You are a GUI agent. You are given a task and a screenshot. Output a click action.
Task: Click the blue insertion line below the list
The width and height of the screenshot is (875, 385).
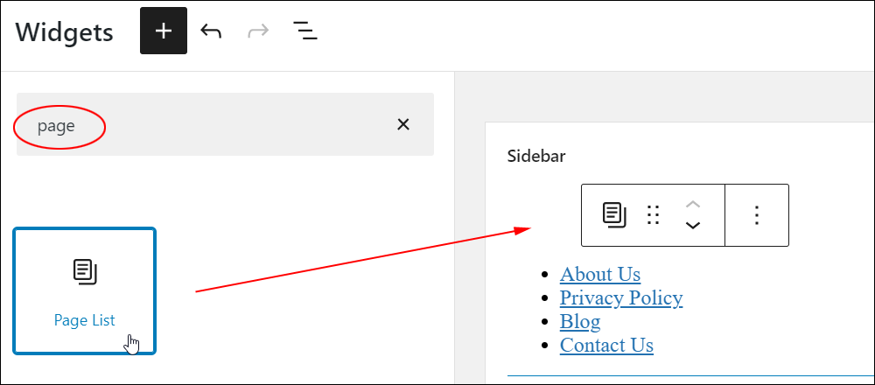click(x=691, y=376)
